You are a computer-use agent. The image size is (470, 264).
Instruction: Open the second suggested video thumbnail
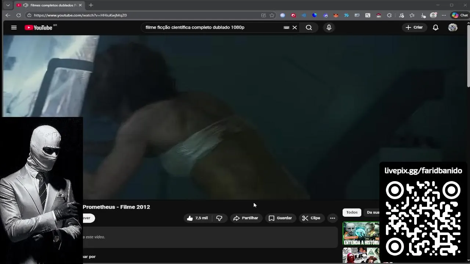(x=361, y=255)
